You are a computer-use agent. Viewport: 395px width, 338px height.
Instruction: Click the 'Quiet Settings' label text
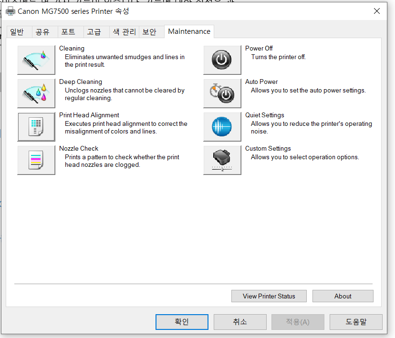[265, 115]
